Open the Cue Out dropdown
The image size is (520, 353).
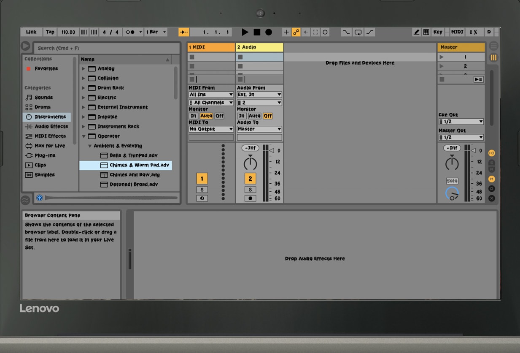[x=461, y=122]
